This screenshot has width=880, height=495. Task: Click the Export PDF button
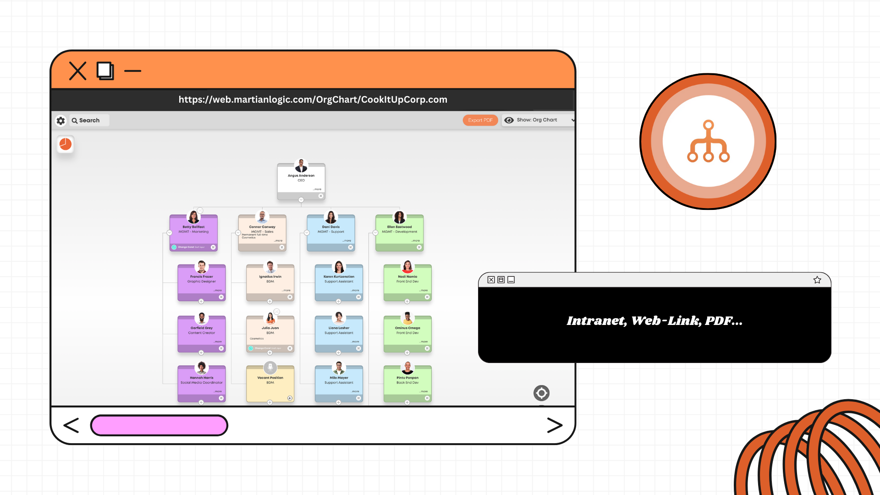click(480, 120)
